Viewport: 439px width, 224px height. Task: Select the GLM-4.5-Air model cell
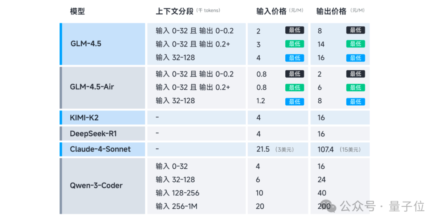pyautogui.click(x=102, y=88)
